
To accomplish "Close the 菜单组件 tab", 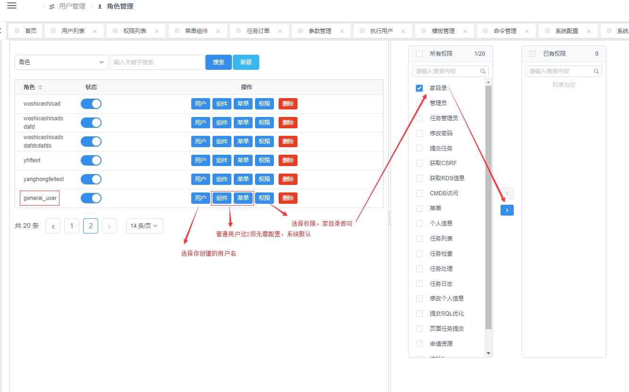I will coord(218,31).
